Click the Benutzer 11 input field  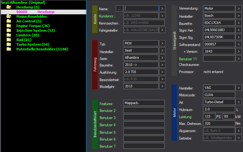pos(219,58)
